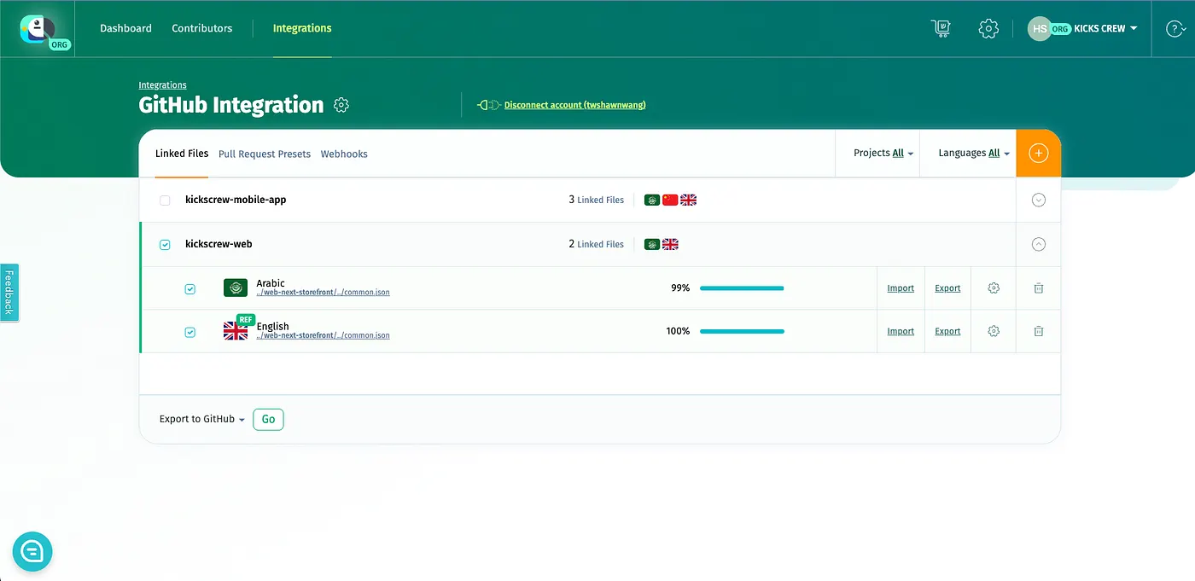Viewport: 1195px width, 581px height.
Task: Go to Dashboard
Action: pos(125,28)
